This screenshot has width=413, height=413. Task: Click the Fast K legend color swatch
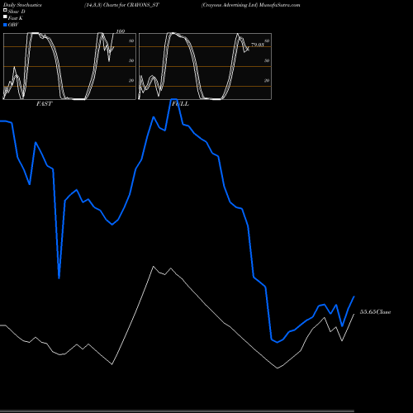[5, 17]
